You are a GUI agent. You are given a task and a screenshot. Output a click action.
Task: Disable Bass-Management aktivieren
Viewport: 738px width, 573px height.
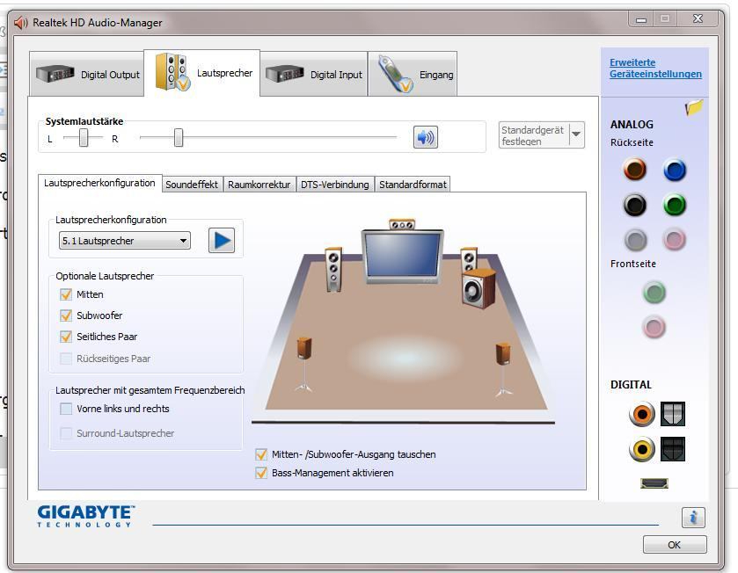click(x=261, y=473)
